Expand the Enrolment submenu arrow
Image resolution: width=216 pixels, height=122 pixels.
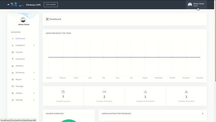pos(34,73)
